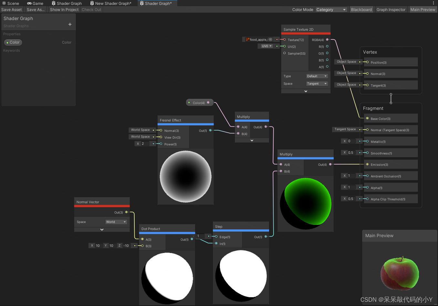Click the Fresnel Power X value field

tap(145, 144)
